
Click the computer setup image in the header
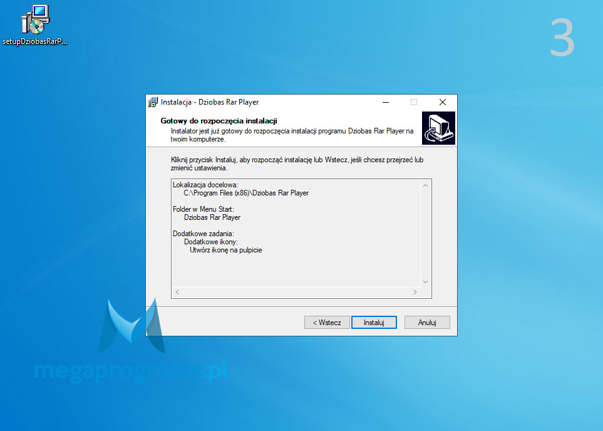click(x=438, y=128)
